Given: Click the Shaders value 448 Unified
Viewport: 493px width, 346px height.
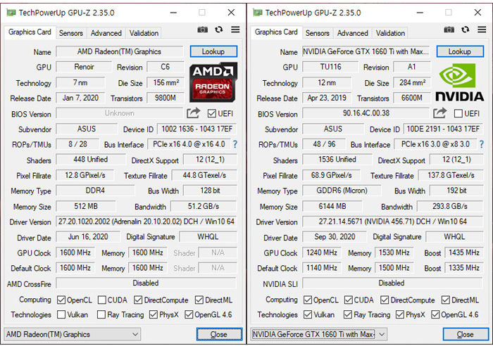Looking at the screenshot, I should tap(91, 160).
